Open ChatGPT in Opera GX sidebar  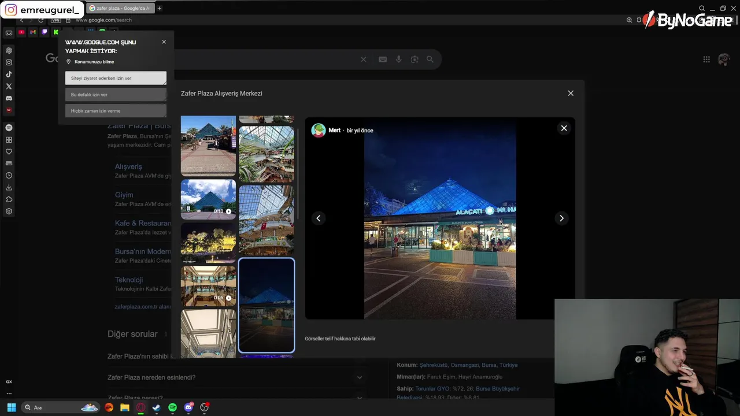[x=9, y=50]
